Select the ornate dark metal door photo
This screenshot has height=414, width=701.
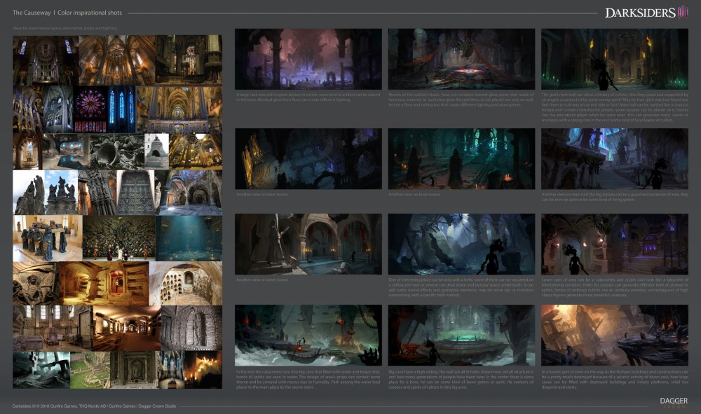135,191
